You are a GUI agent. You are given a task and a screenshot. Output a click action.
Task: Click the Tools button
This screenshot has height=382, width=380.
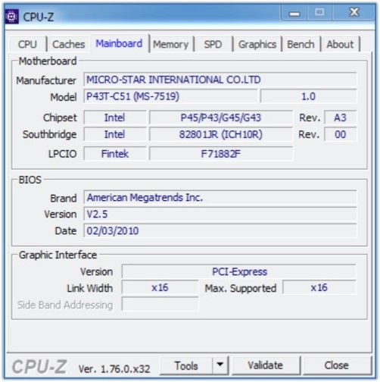186,365
